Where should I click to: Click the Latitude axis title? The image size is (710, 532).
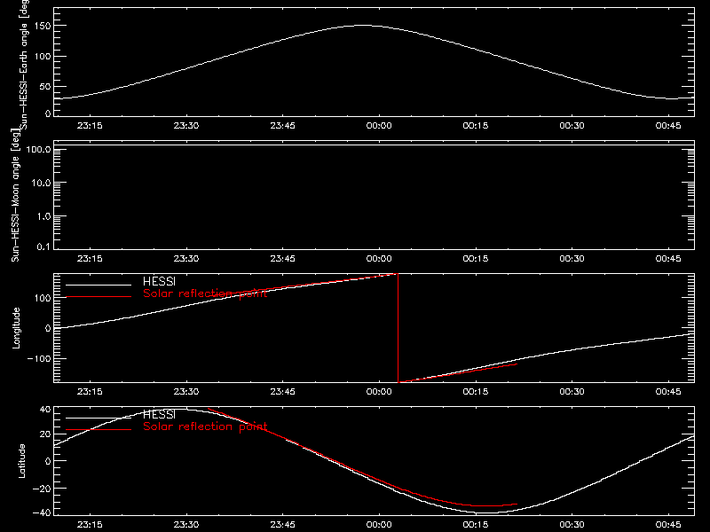[21, 461]
